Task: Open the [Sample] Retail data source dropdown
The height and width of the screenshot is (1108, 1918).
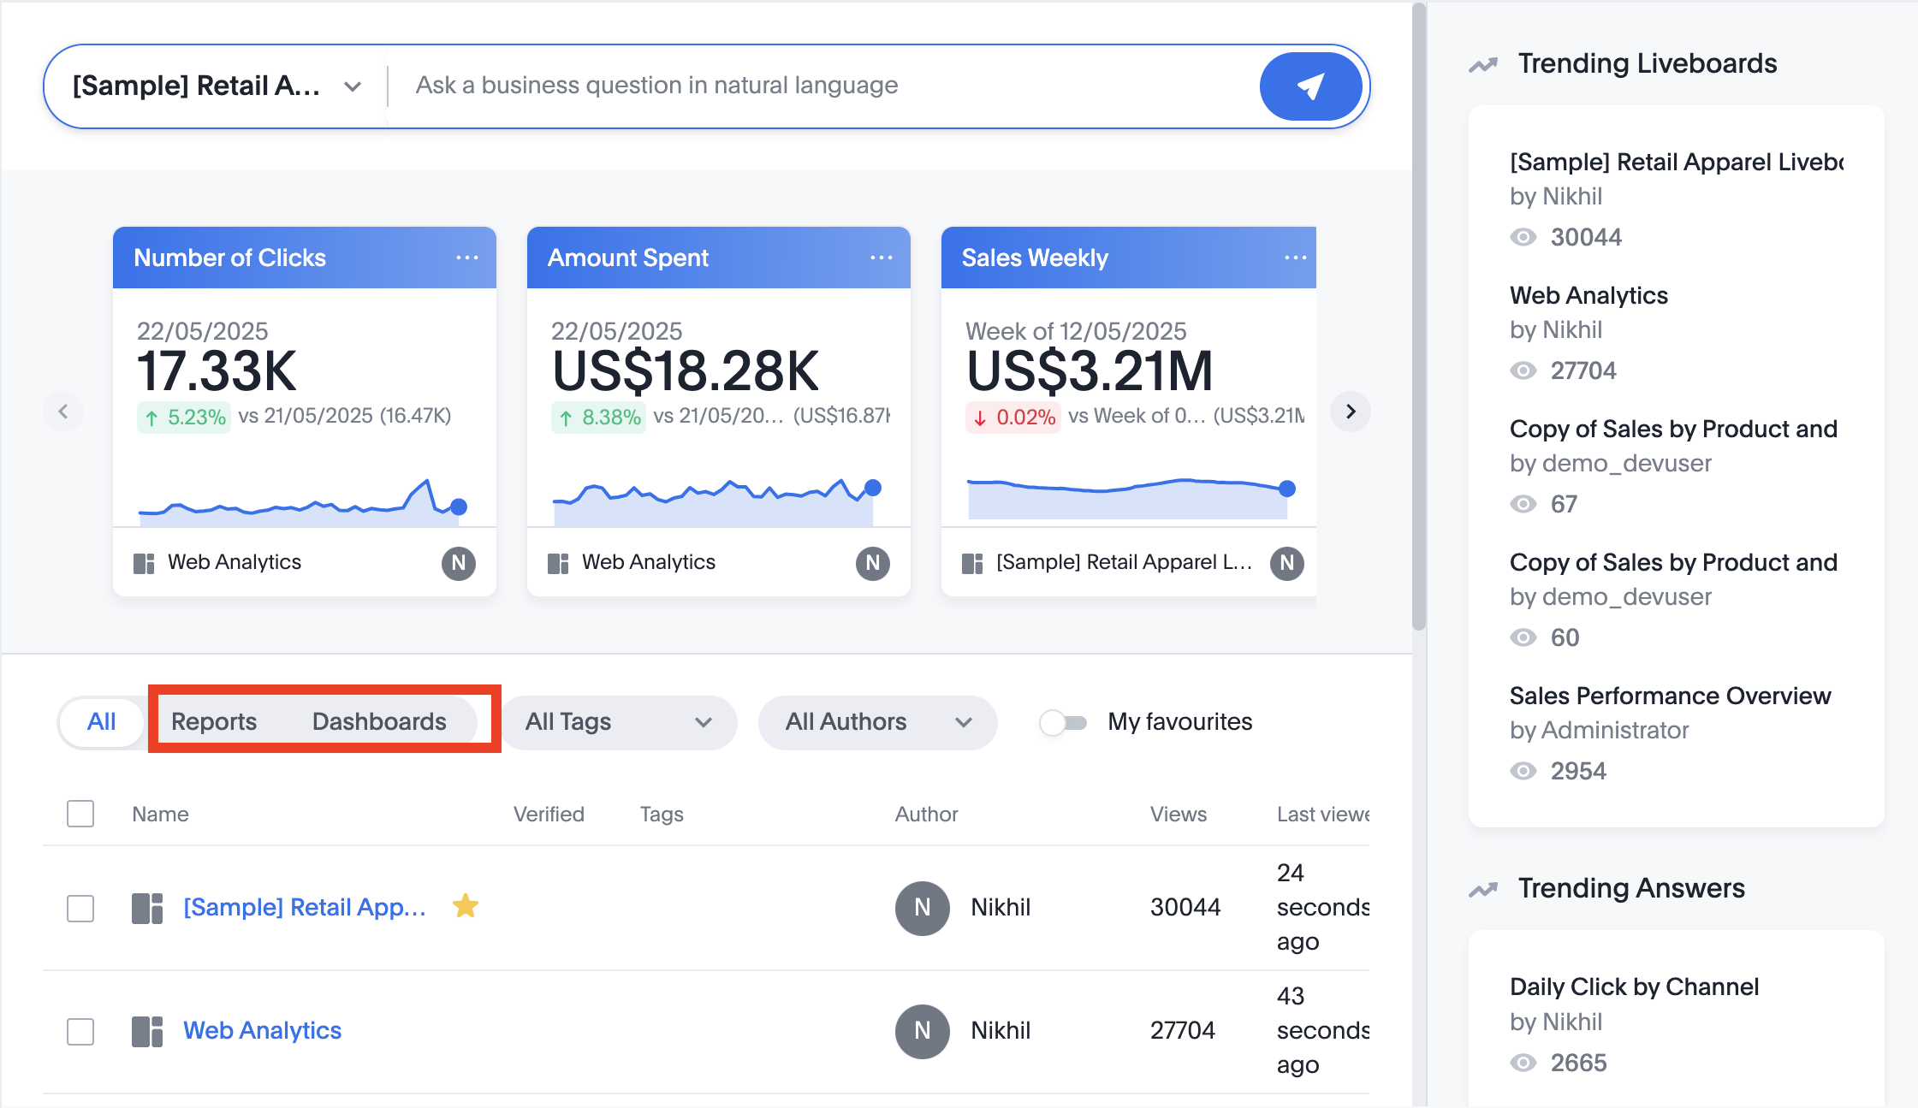Action: point(216,86)
